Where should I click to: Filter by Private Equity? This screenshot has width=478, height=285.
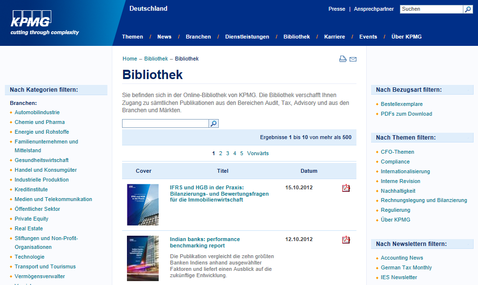tap(31, 219)
